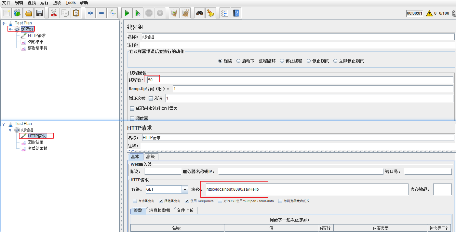Select the 停止线程 radio button
Image resolution: width=456 pixels, height=232 pixels.
pyautogui.click(x=282, y=61)
